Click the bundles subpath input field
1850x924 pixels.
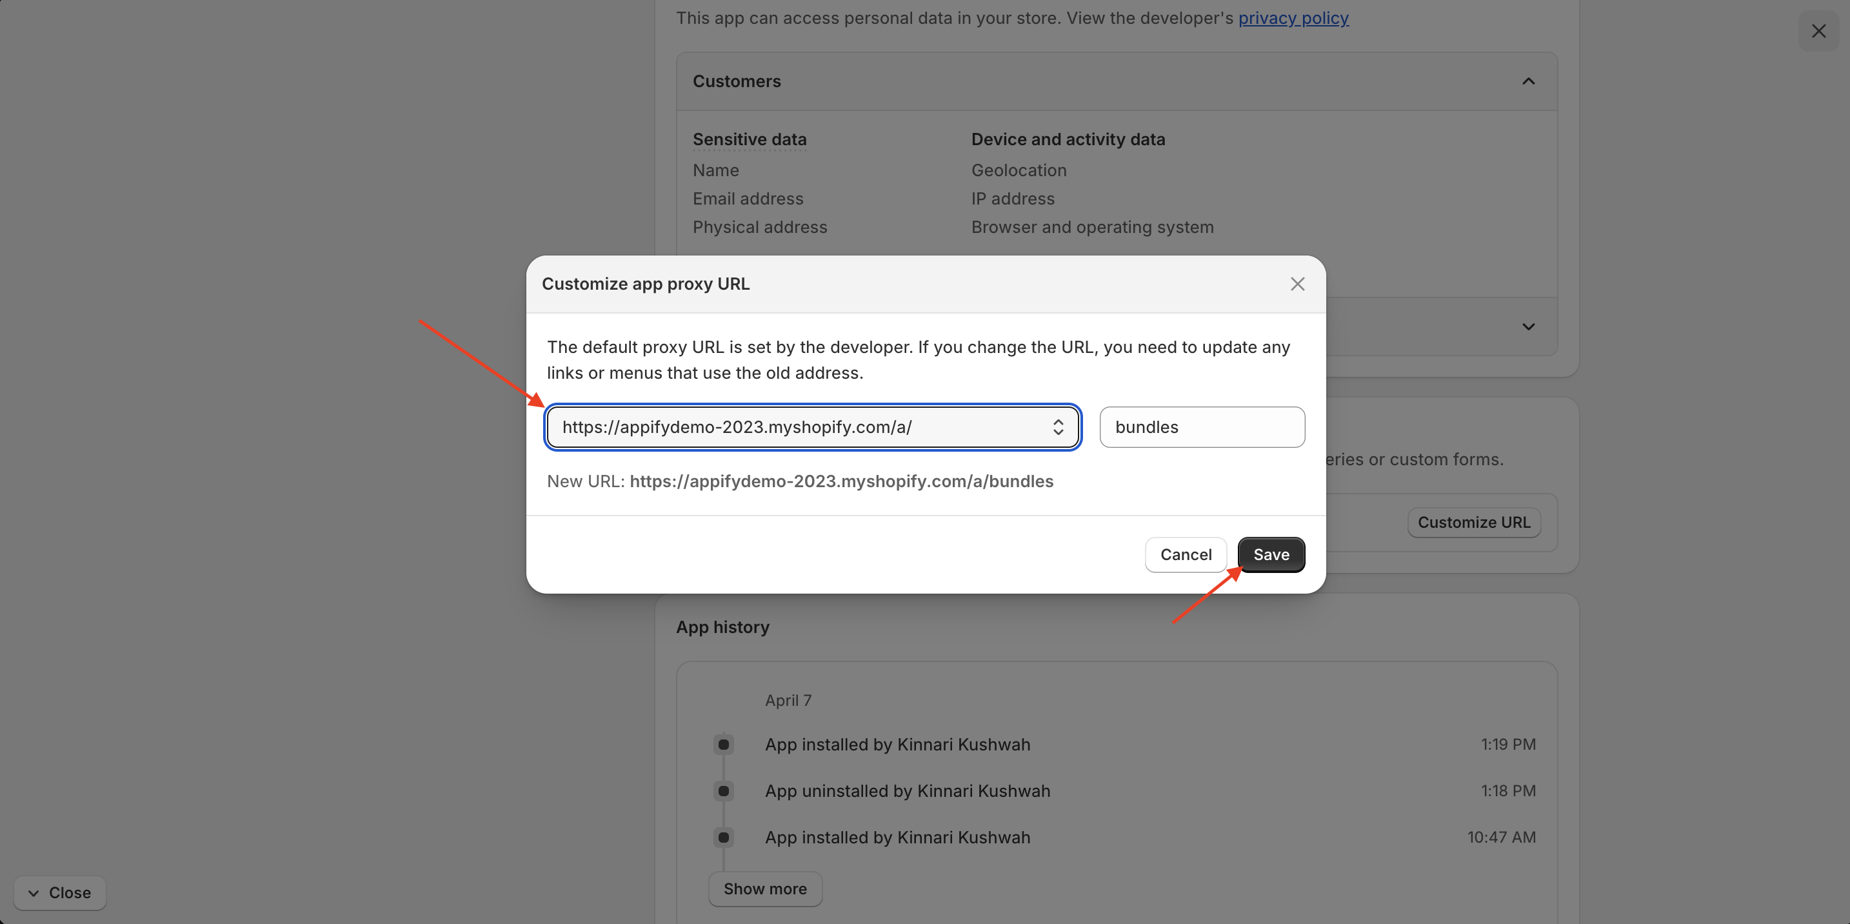point(1202,427)
